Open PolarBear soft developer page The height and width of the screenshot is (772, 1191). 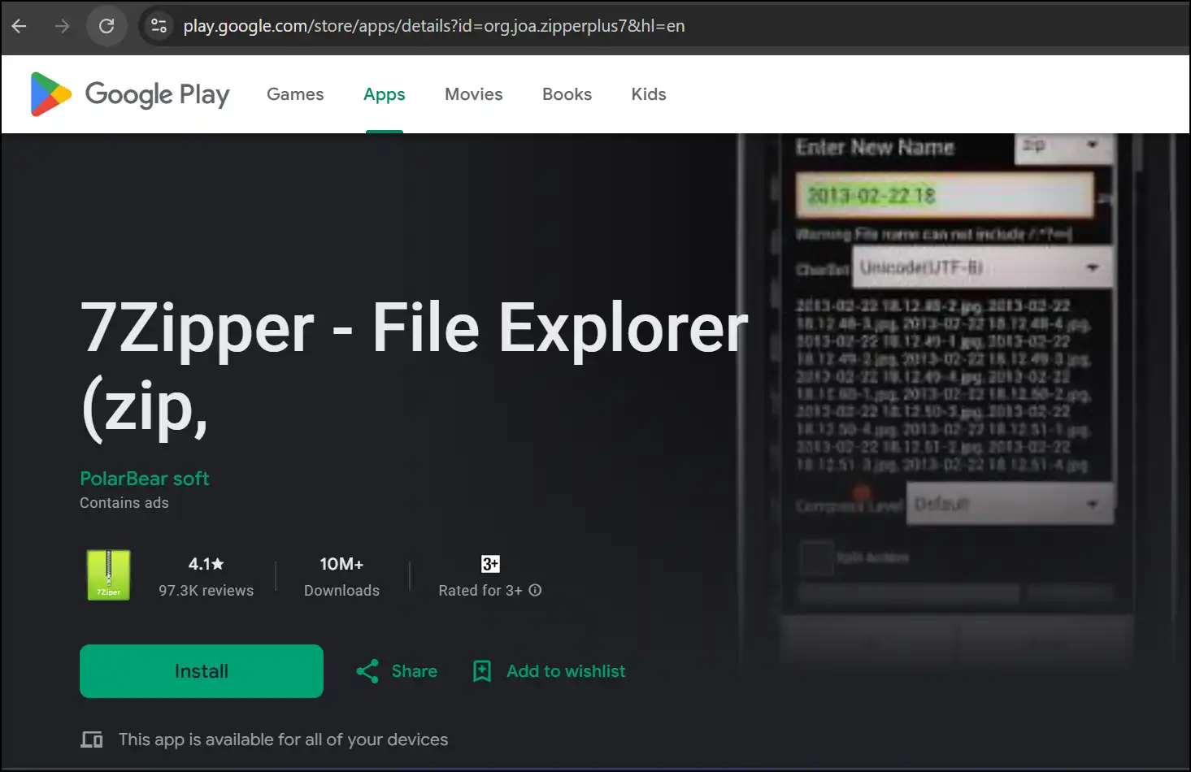145,479
